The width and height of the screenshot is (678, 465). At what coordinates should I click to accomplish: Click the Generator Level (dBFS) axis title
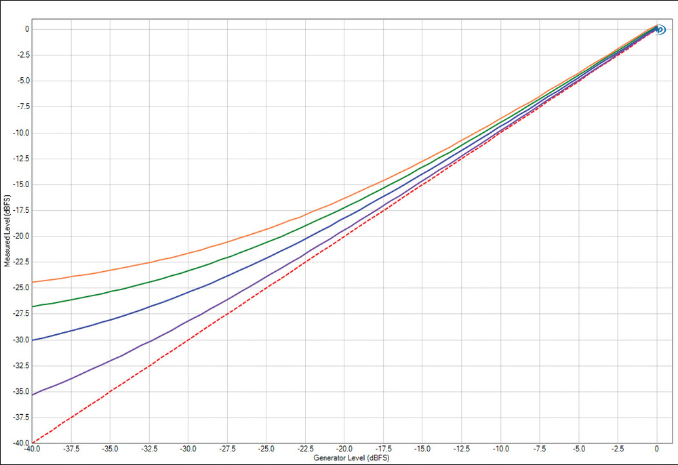[351, 458]
